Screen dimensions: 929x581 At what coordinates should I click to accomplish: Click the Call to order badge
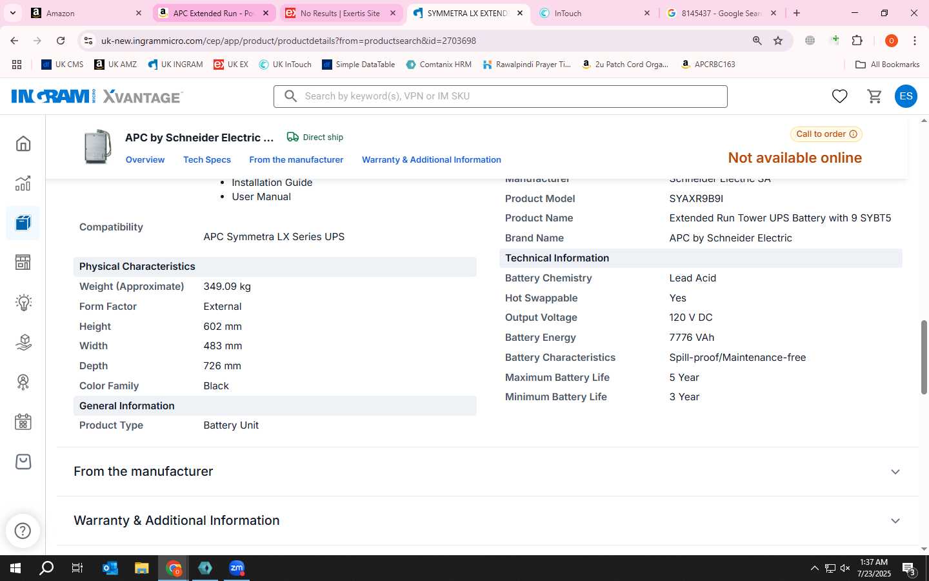coord(826,134)
